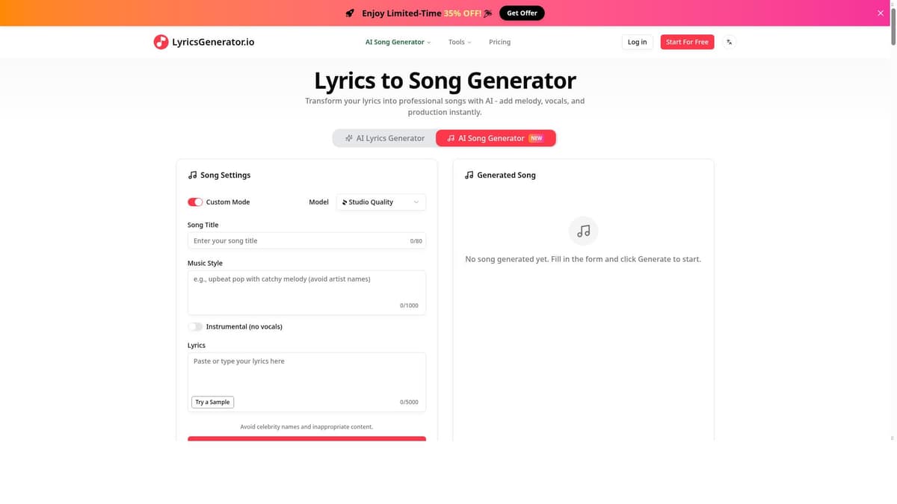Click the music note icon beside Generated Song
The image size is (897, 504).
(x=469, y=175)
